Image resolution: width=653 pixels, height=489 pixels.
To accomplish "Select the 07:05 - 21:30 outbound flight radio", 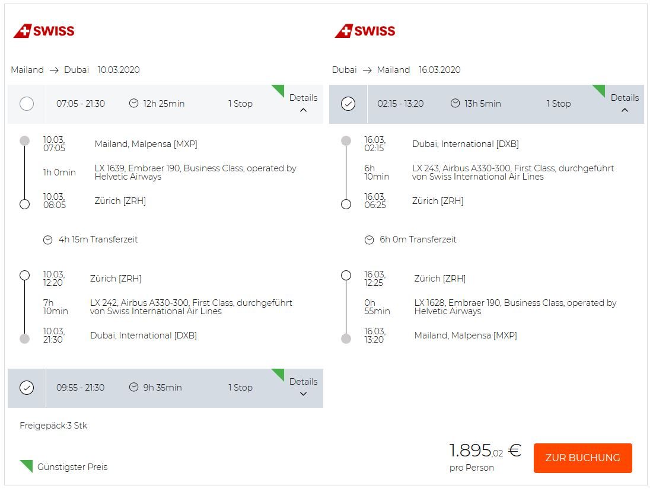I will [x=27, y=104].
